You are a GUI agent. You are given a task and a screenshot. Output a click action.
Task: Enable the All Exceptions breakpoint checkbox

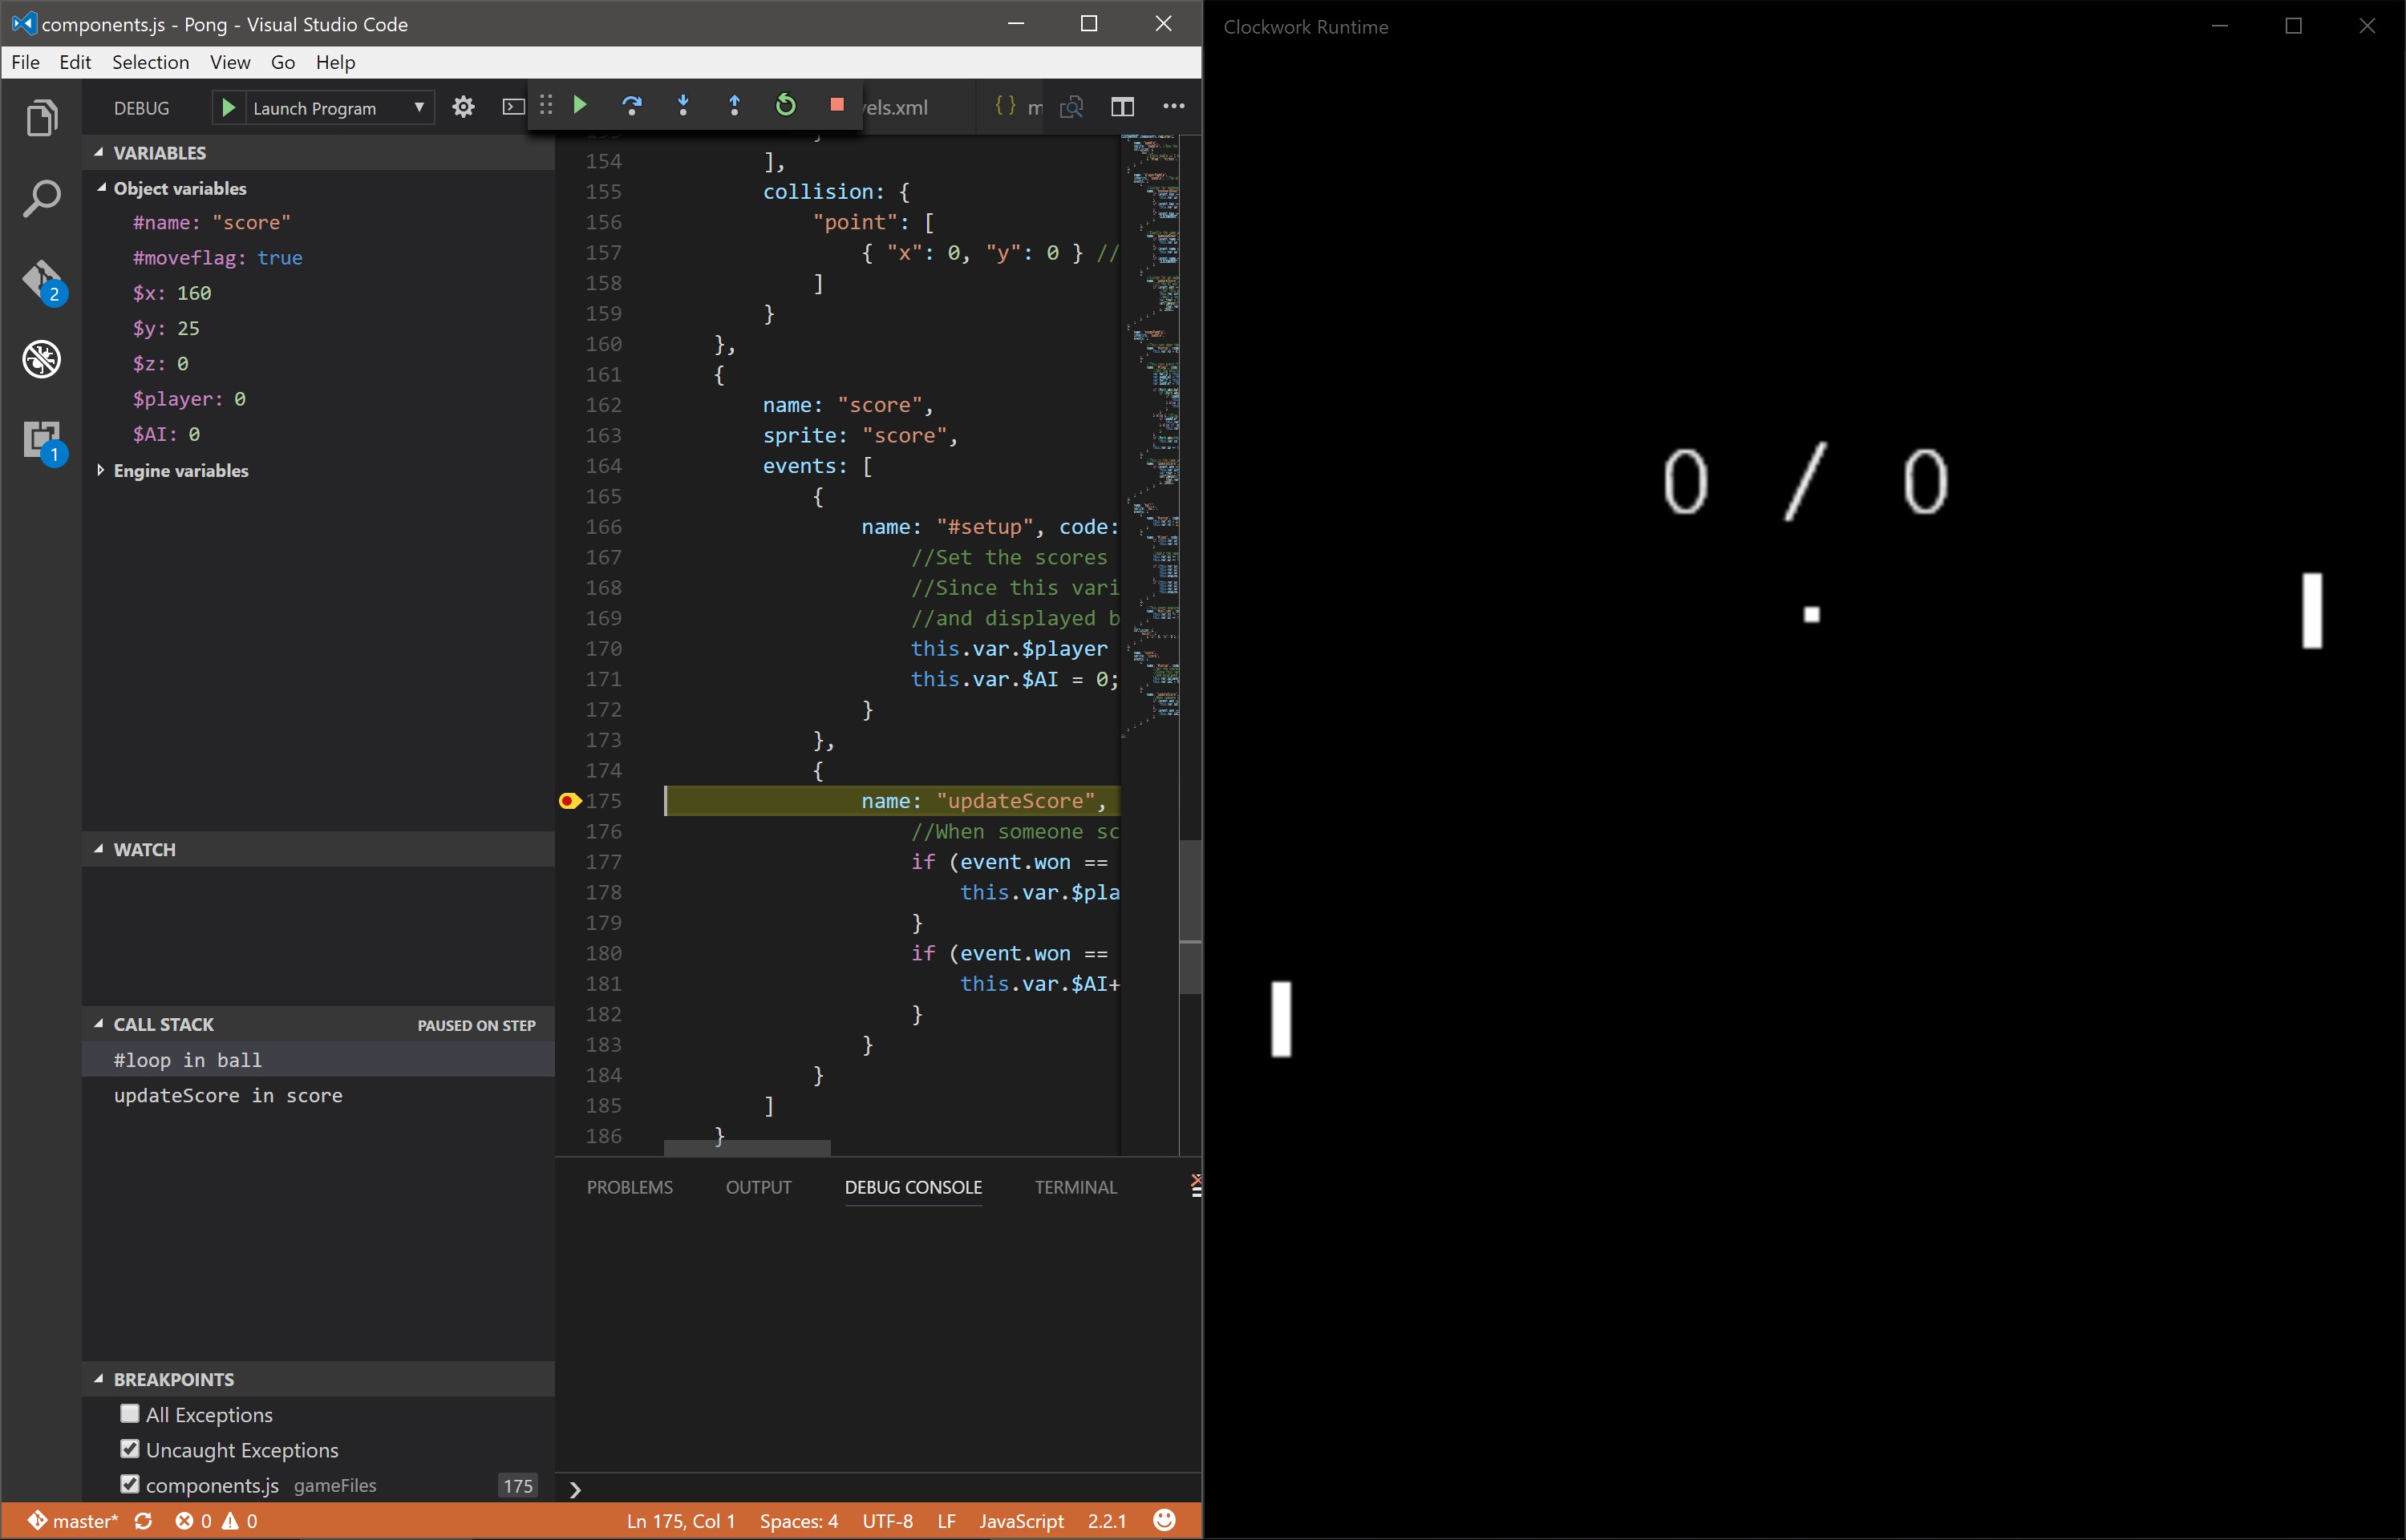(130, 1414)
